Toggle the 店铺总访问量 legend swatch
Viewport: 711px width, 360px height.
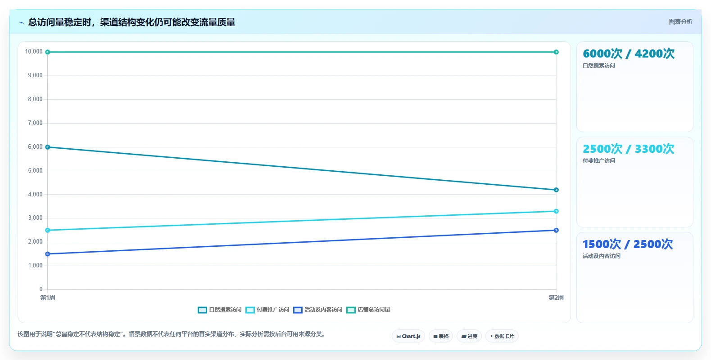click(351, 310)
